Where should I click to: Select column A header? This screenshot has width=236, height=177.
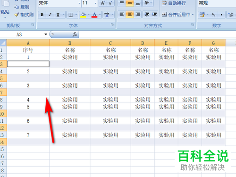pos(28,43)
